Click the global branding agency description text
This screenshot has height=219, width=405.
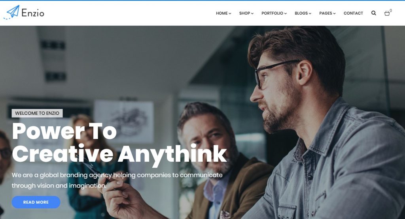[117, 180]
